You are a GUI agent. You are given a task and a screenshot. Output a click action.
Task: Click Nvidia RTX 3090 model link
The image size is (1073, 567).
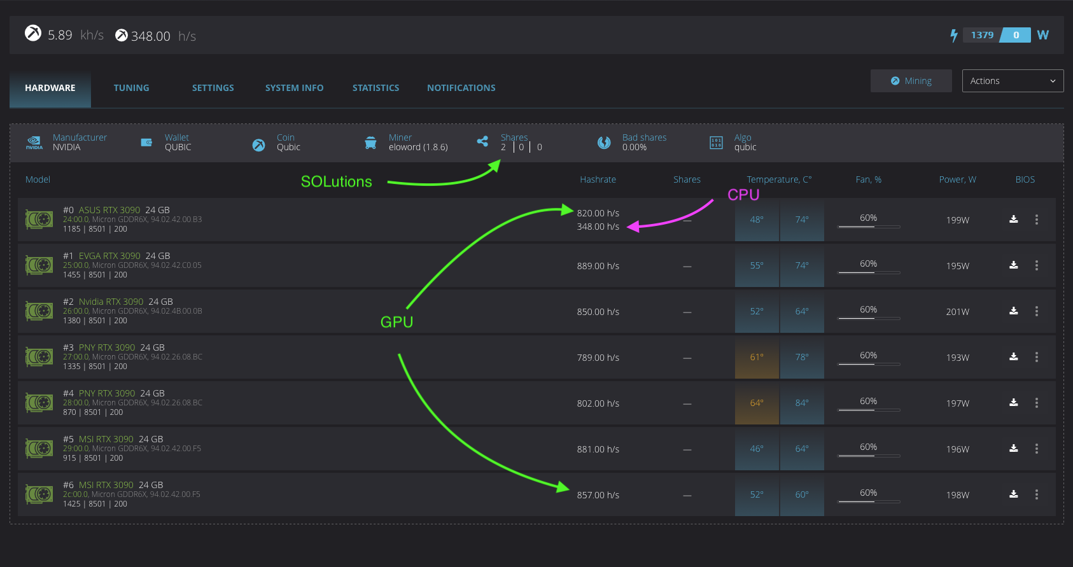[x=111, y=302]
